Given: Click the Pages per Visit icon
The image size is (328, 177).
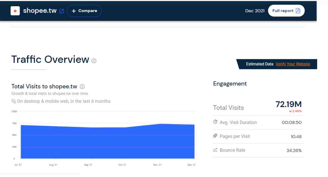Looking at the screenshot, I should (215, 136).
